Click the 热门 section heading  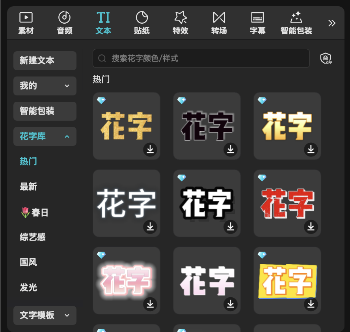(101, 79)
